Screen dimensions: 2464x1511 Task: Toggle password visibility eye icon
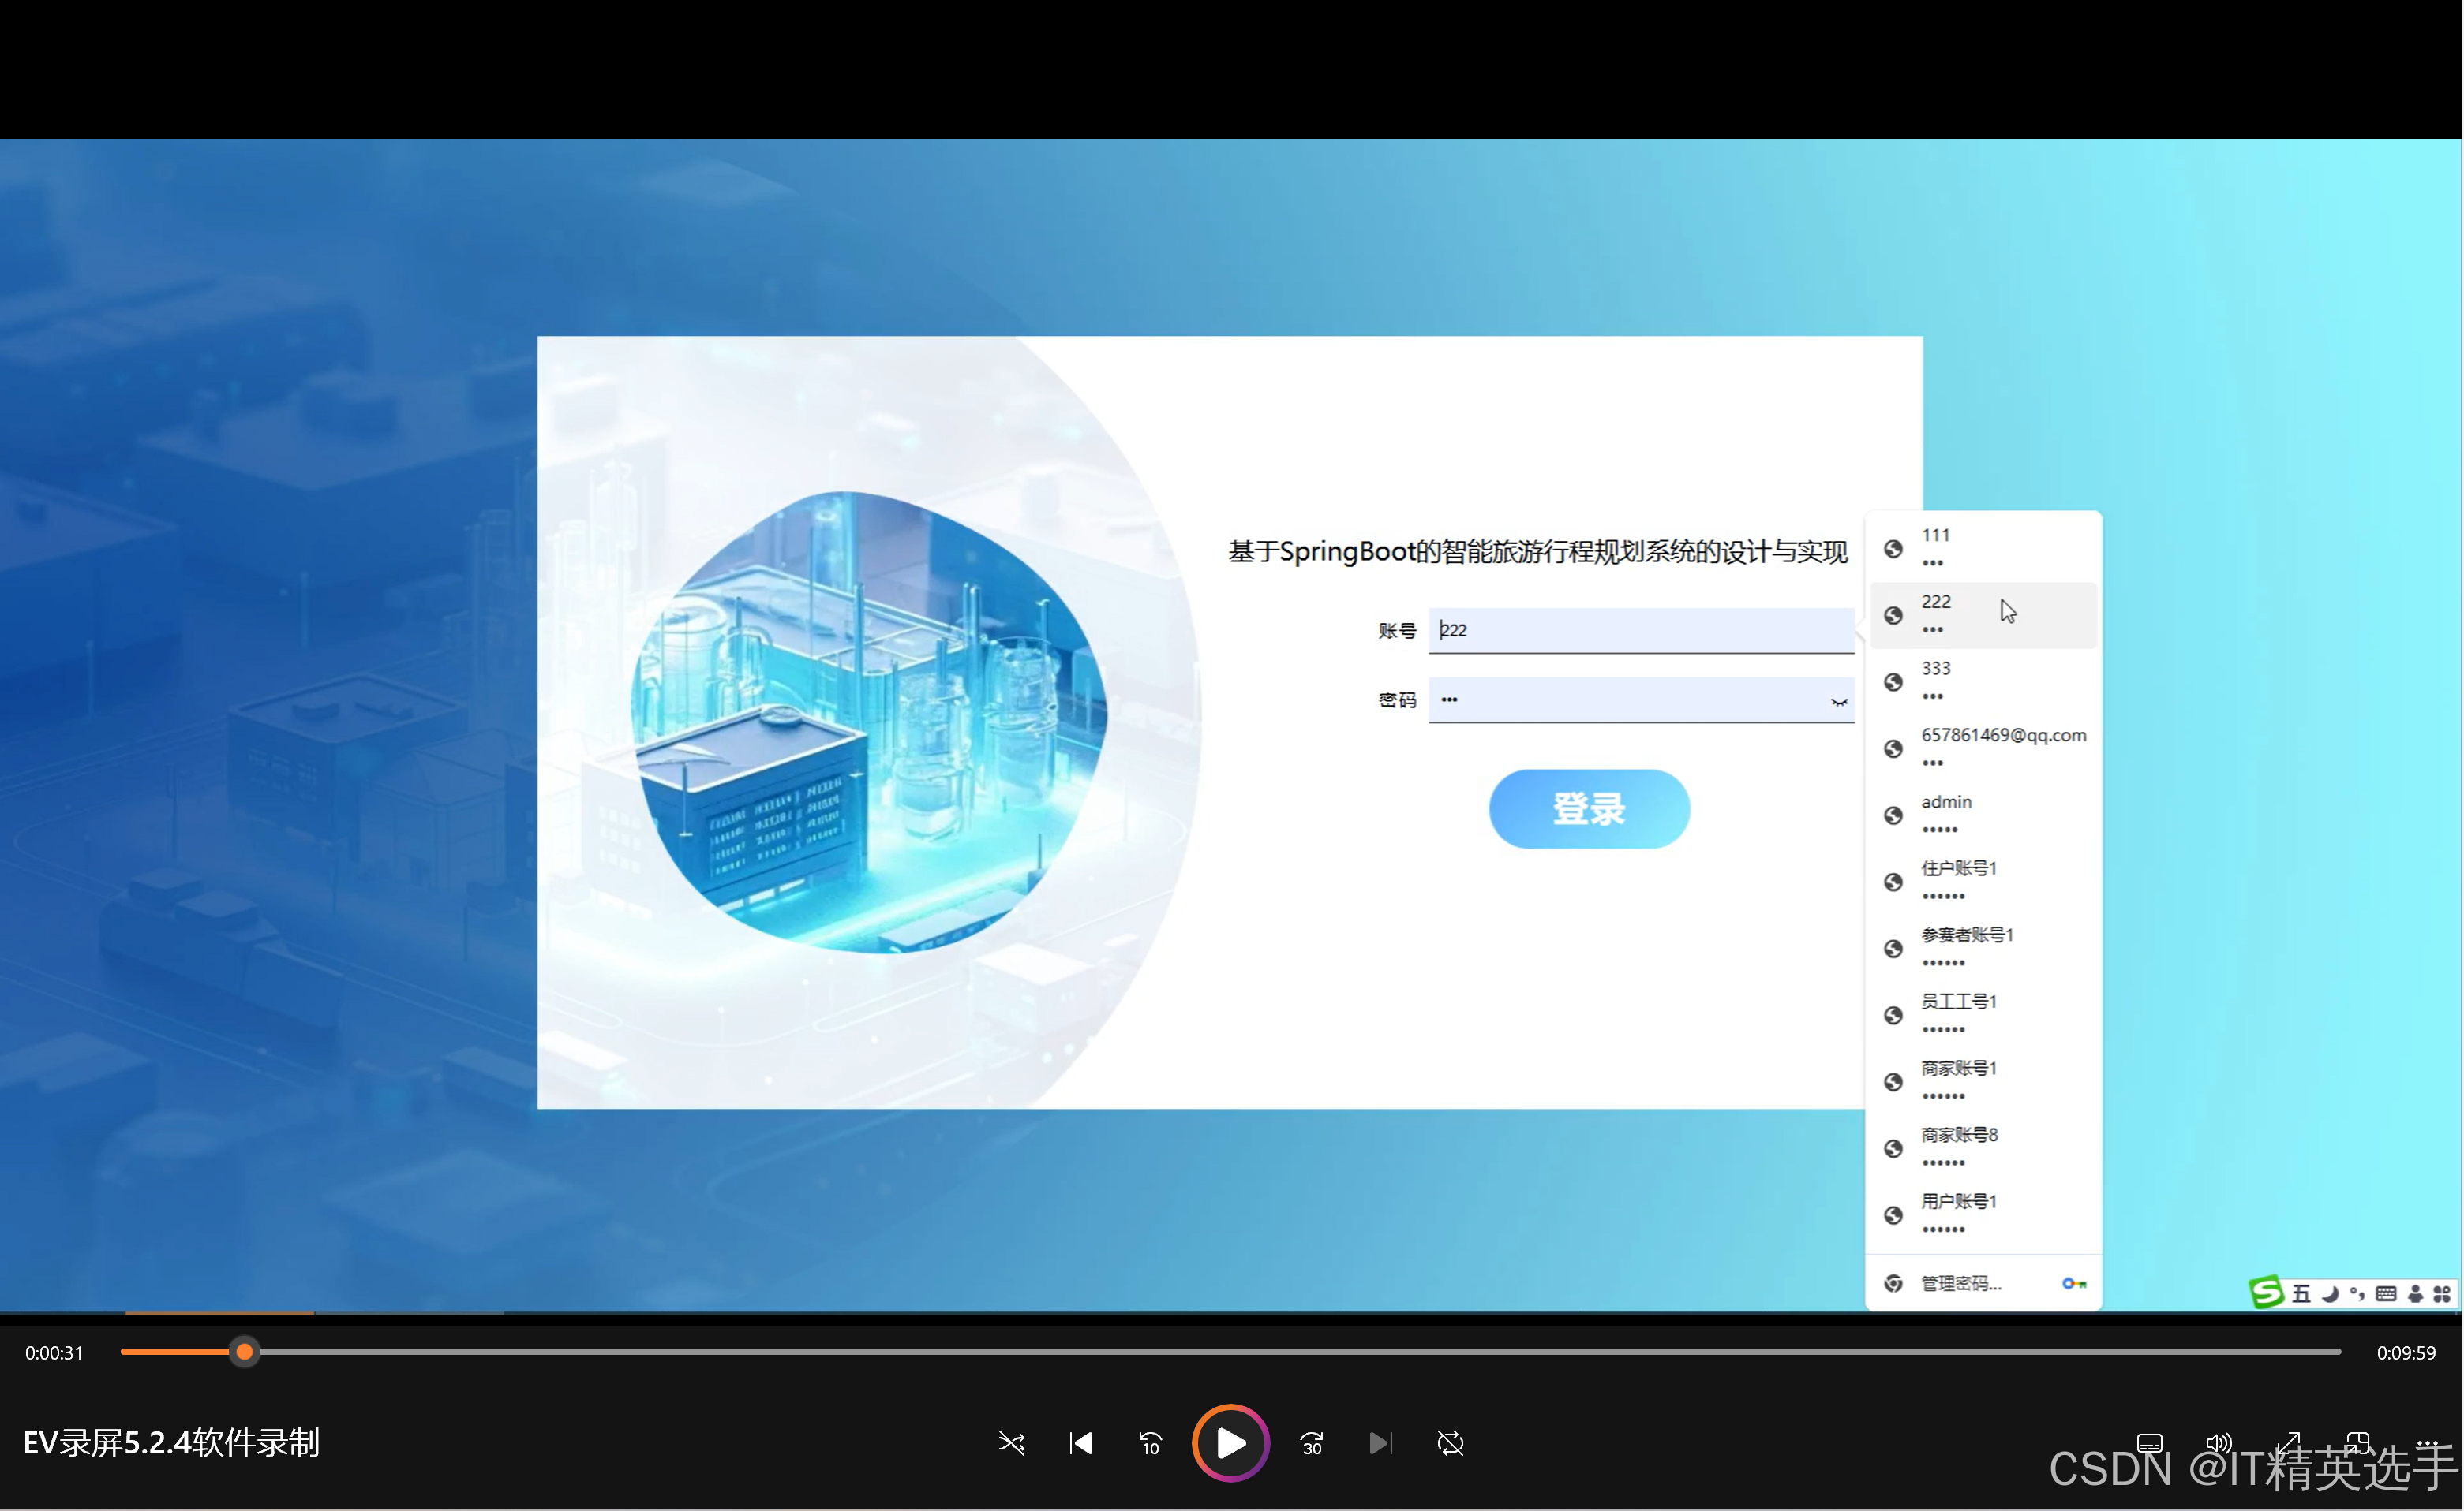[x=1838, y=702]
